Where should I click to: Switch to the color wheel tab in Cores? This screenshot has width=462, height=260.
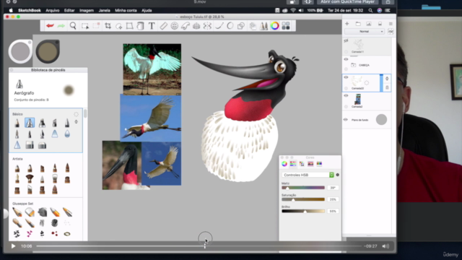(284, 164)
